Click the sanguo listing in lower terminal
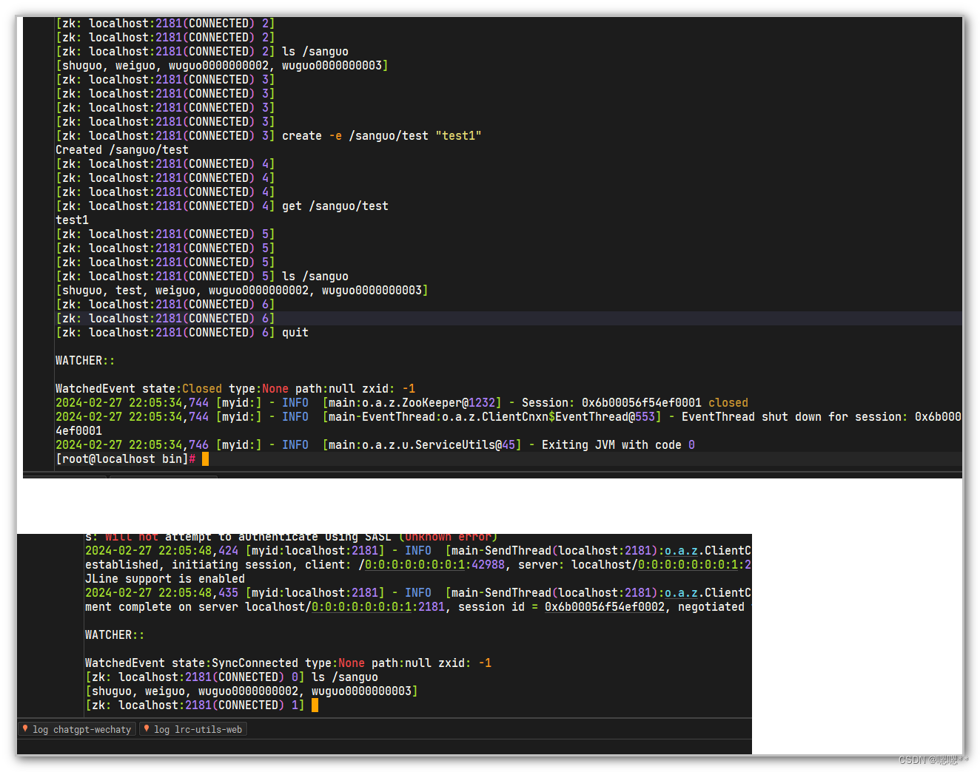 252,691
